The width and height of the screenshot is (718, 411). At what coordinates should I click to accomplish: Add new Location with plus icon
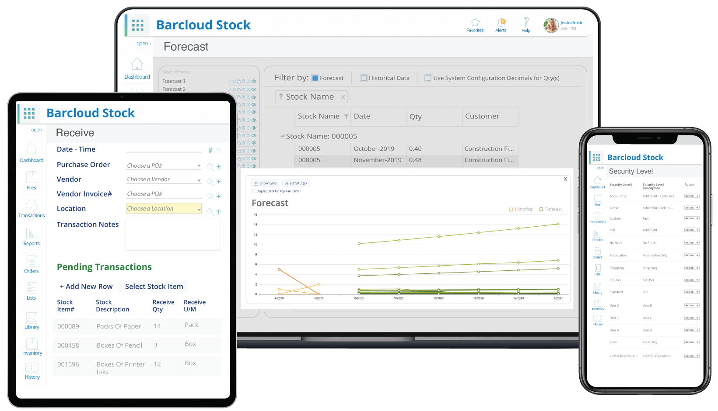point(218,211)
